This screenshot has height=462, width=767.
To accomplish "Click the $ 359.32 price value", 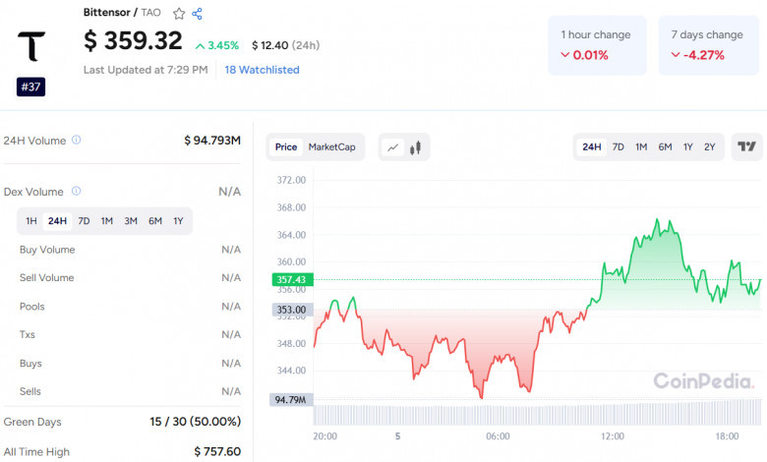I will click(133, 40).
